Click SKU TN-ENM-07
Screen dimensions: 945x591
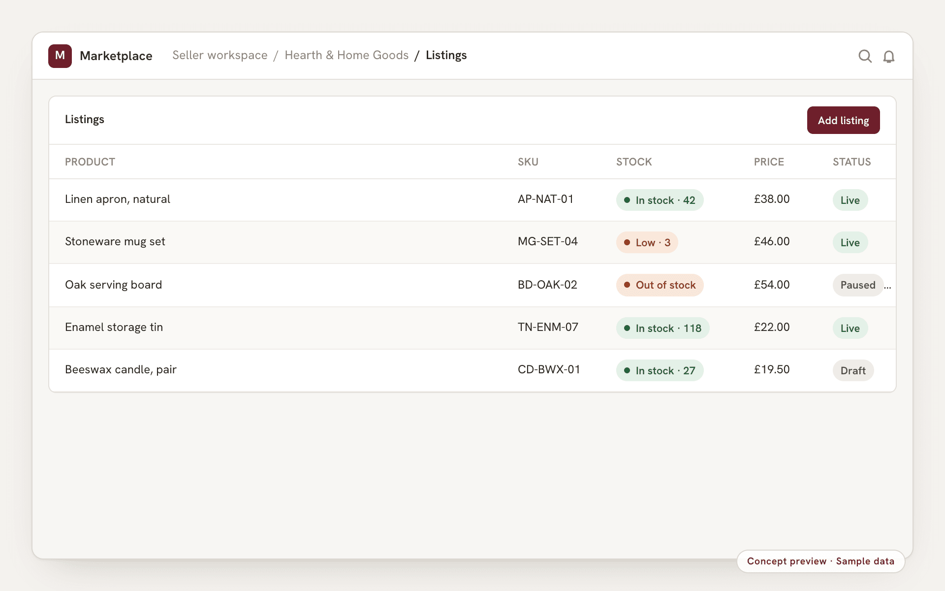coord(548,327)
